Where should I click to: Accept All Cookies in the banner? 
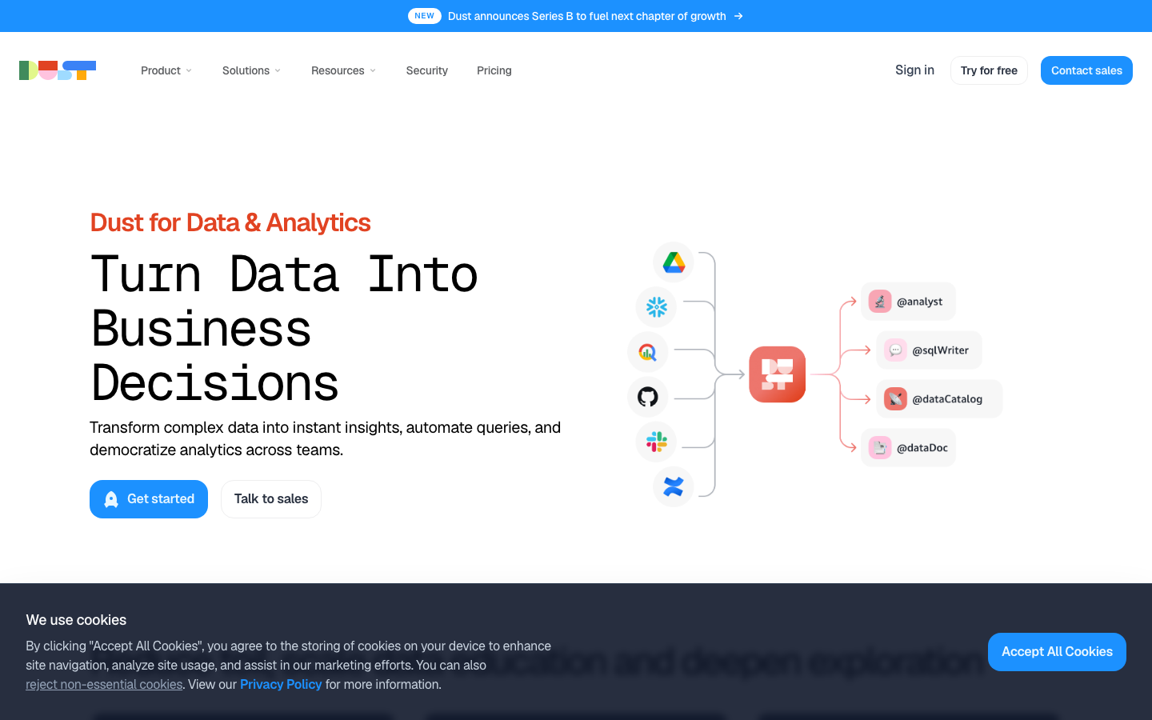click(1057, 652)
